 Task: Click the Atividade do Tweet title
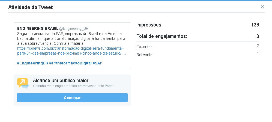pos(30,7)
